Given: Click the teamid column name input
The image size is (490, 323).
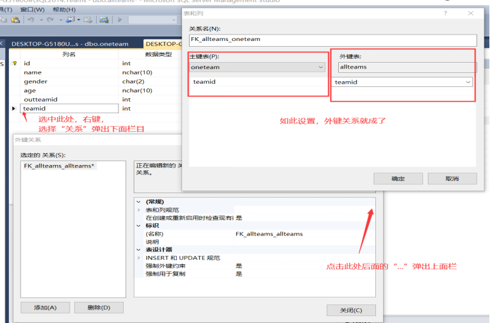Looking at the screenshot, I should pos(69,109).
